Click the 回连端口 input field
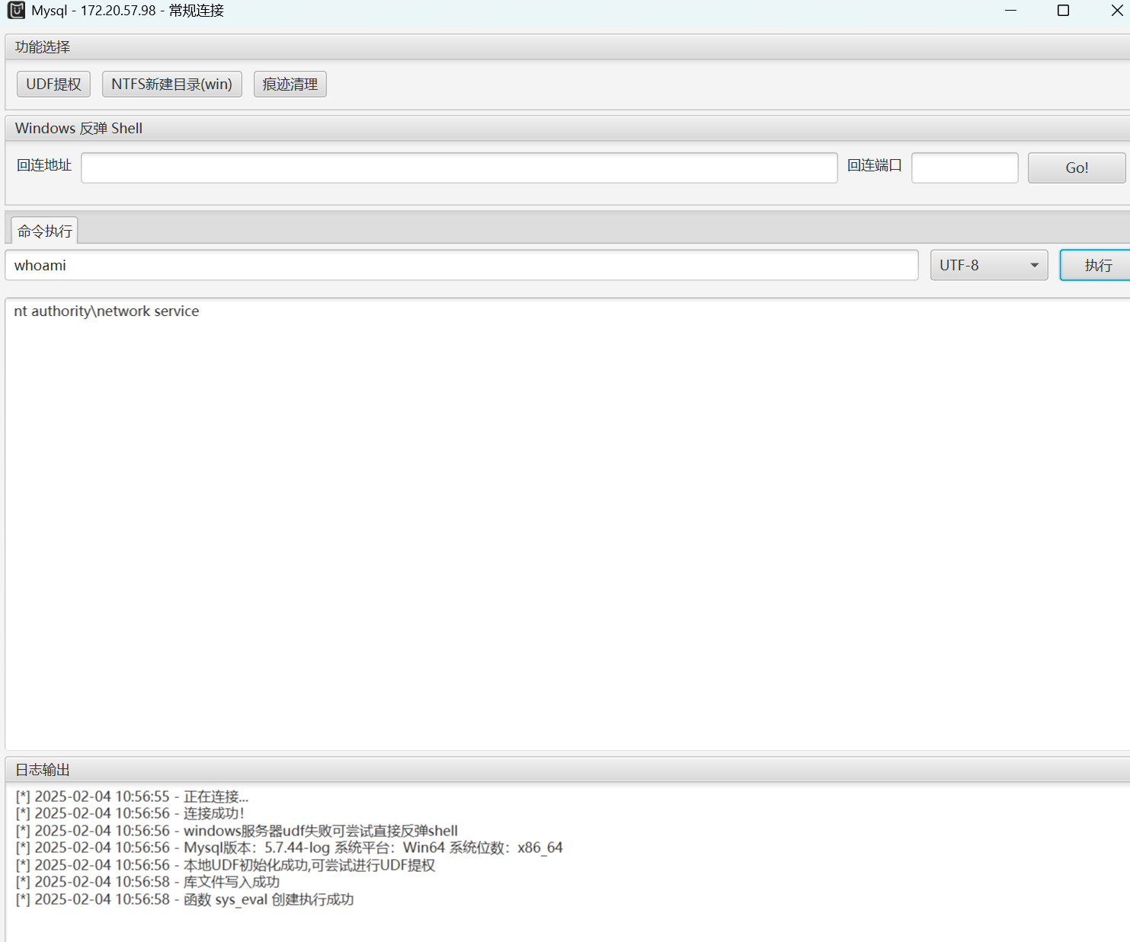Viewport: 1130px width, 942px height. [965, 168]
